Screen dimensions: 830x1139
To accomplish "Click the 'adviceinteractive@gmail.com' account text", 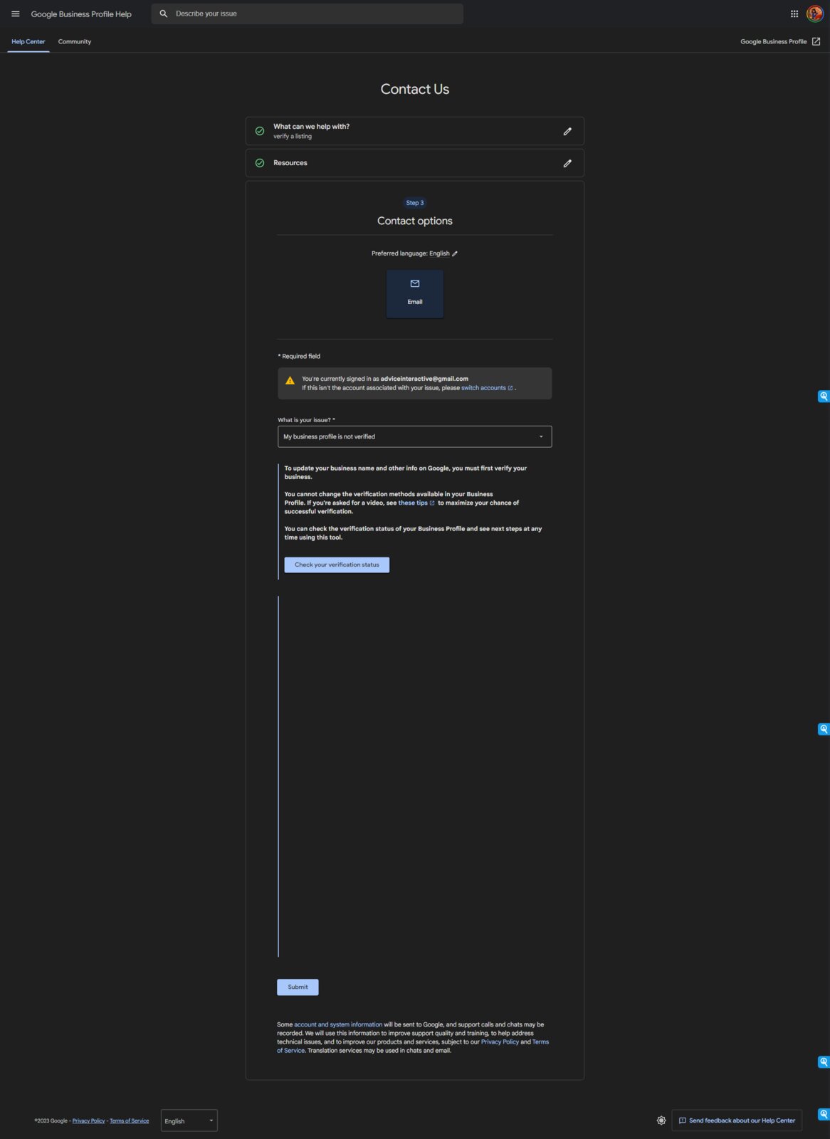I will (424, 379).
